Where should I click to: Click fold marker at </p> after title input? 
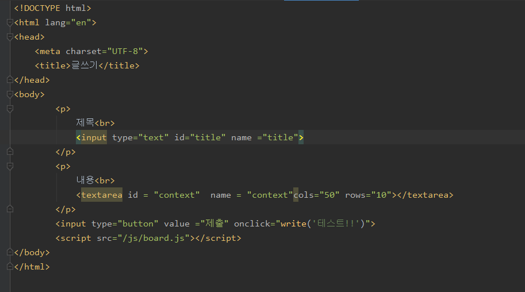click(10, 152)
